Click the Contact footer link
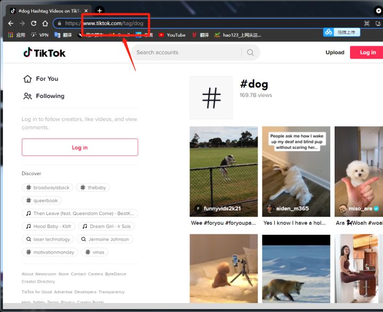 point(78,274)
